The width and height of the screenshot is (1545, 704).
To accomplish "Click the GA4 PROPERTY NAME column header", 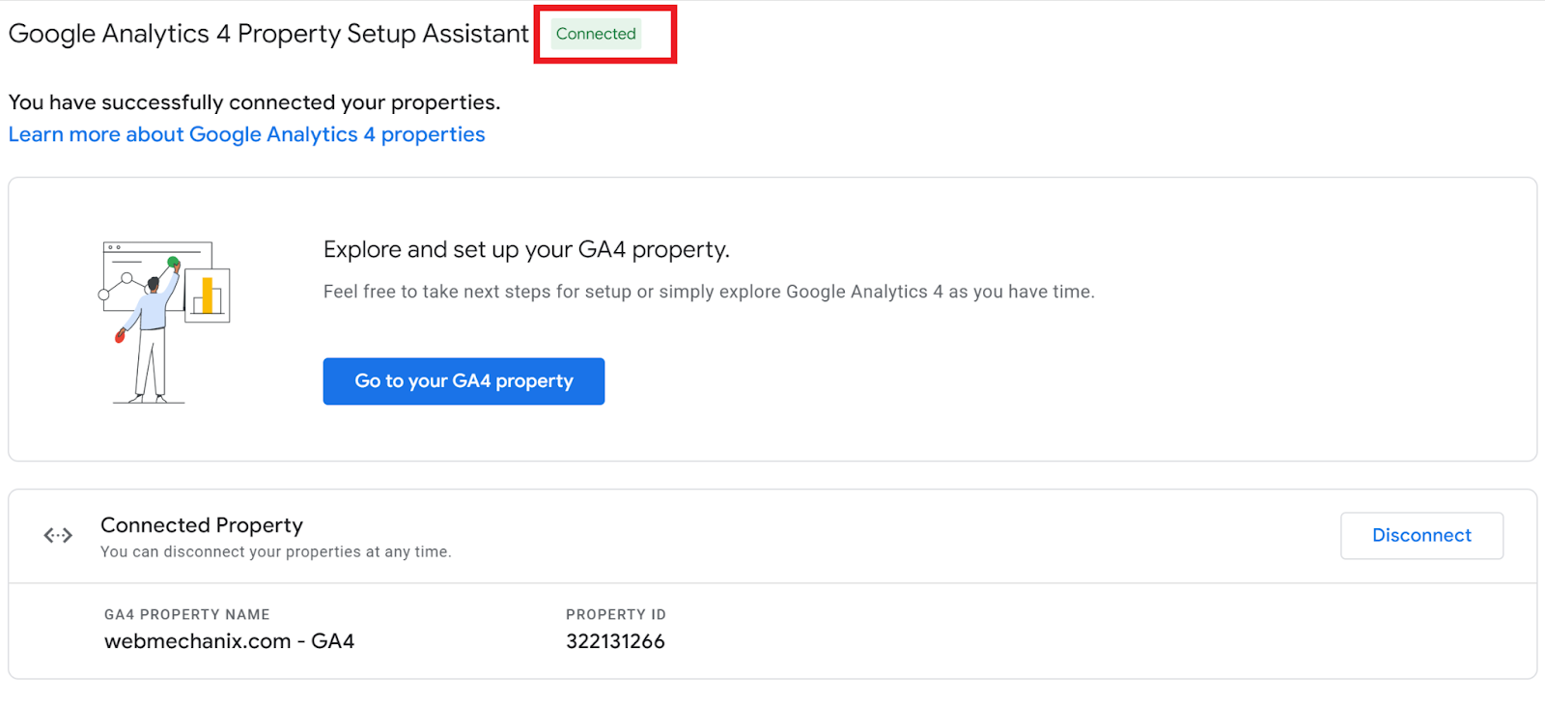I will (x=186, y=614).
